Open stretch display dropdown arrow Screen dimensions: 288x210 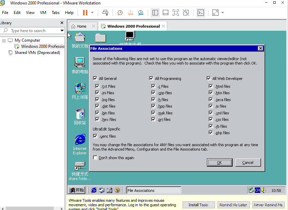pos(223,13)
